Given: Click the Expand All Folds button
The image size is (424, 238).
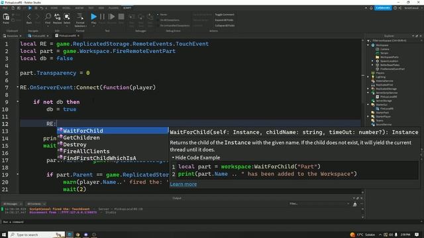Looking at the screenshot, I should (224, 20).
